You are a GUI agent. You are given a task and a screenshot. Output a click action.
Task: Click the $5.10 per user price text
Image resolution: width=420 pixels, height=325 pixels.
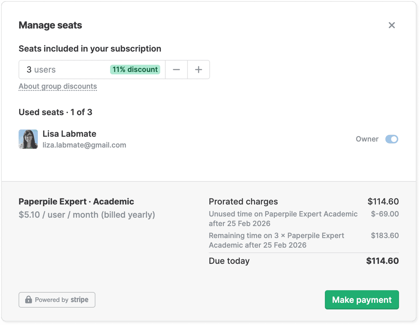pyautogui.click(x=87, y=215)
